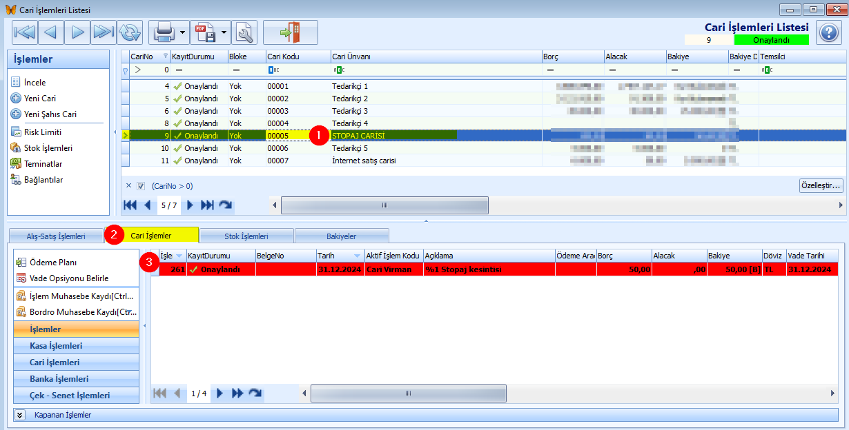Remove the filter with the X button
Viewport: 849px width, 430px height.
[128, 186]
